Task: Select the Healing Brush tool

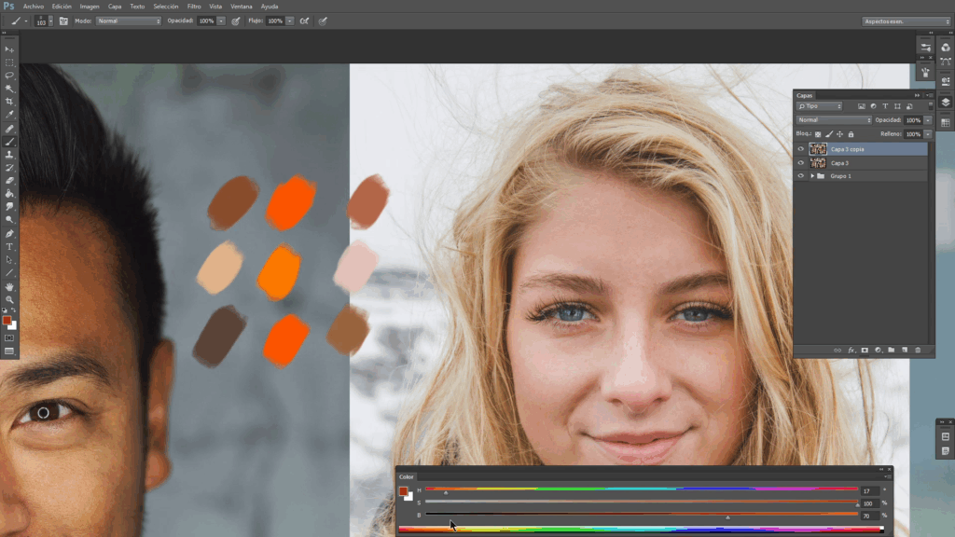Action: tap(9, 129)
